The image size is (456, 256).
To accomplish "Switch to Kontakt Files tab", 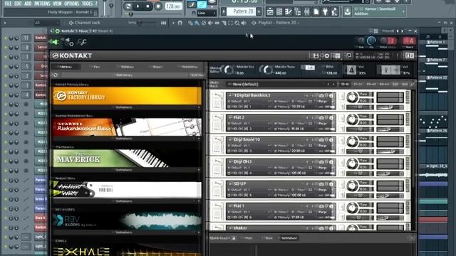I will (x=96, y=67).
